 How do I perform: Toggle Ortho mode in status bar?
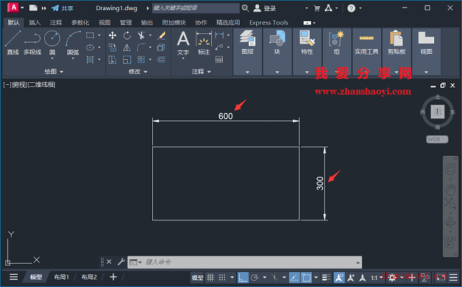(243, 277)
